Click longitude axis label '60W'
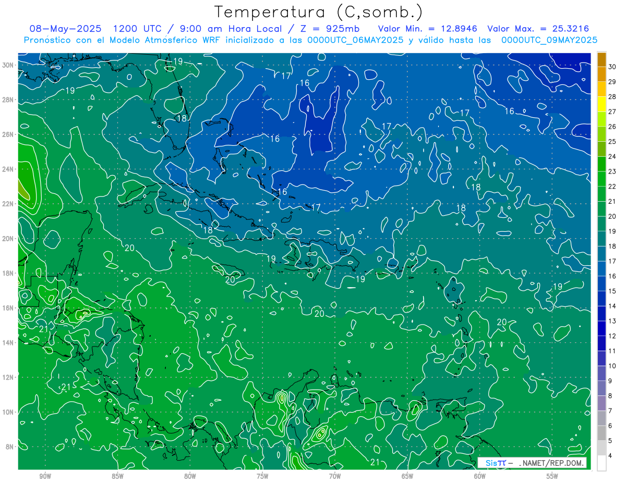Image resolution: width=626 pixels, height=483 pixels. [480, 476]
